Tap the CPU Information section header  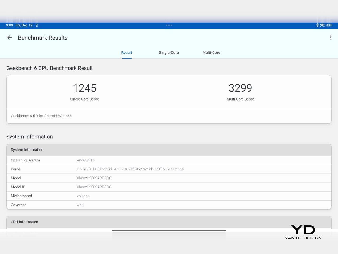coord(169,222)
